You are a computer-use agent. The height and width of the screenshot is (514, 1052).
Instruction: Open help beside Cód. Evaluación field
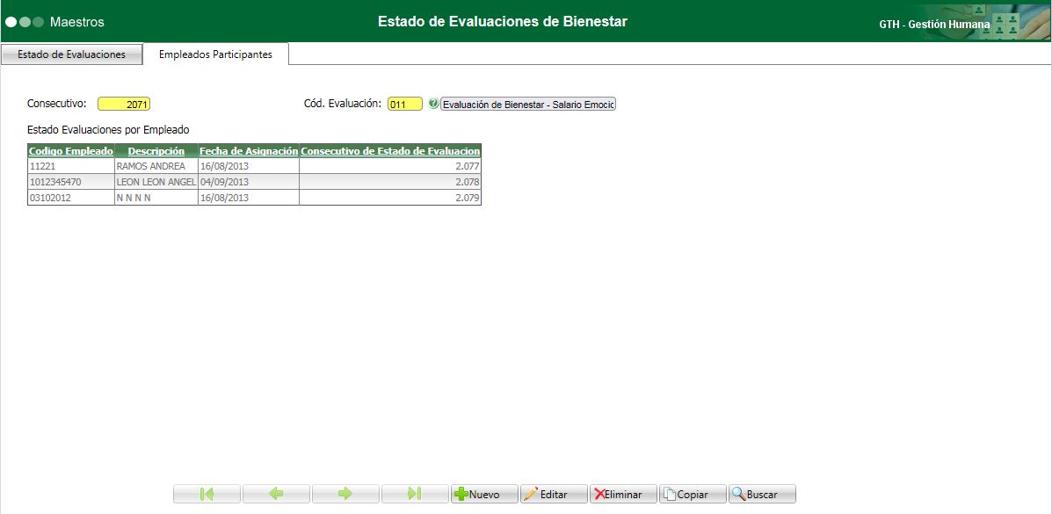click(435, 103)
